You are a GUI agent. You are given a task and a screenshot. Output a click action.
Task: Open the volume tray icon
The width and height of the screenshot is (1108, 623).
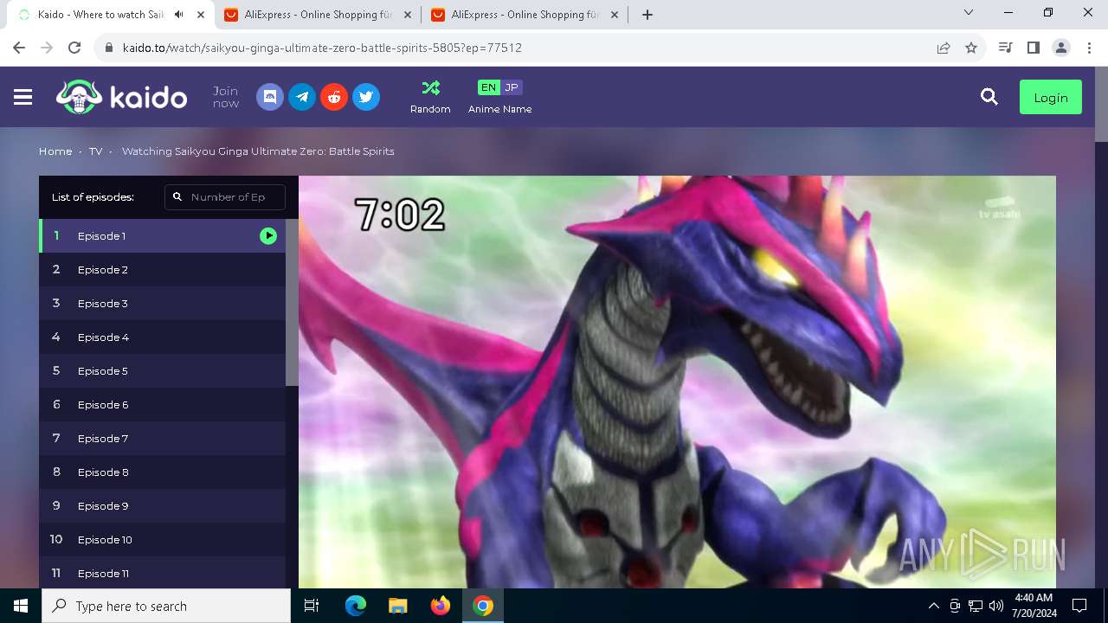[995, 606]
